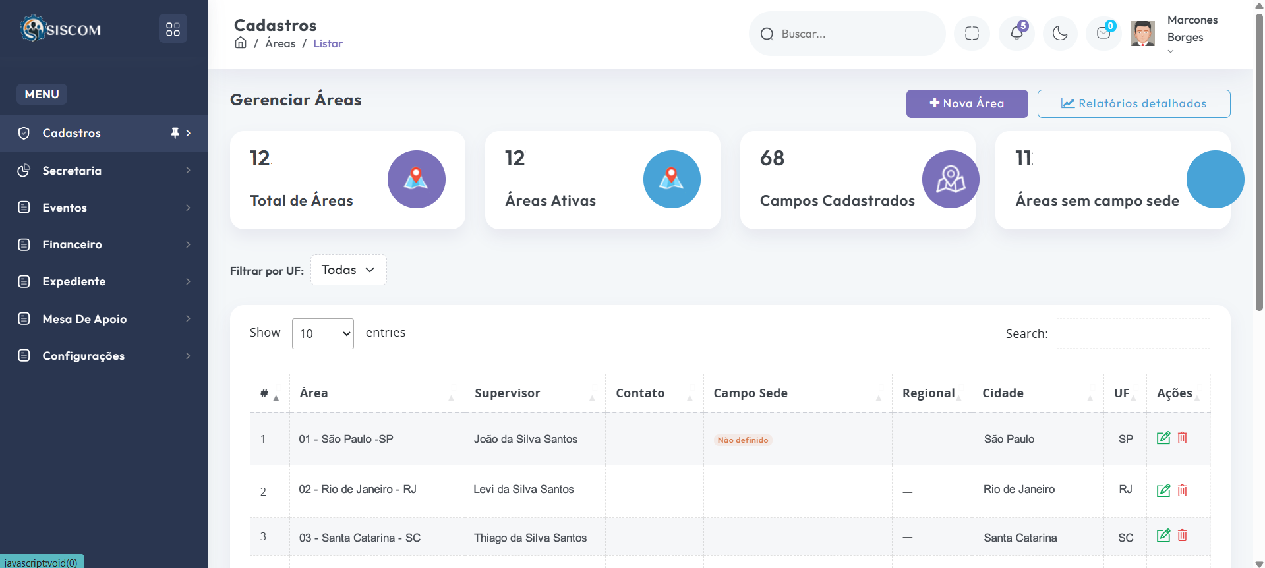Unpin the Cadastros menu pin

coord(175,133)
